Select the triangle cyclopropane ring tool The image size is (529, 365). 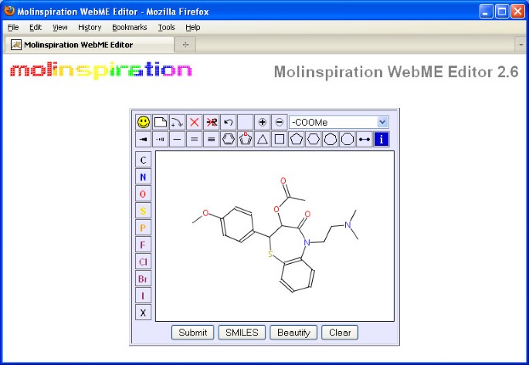point(262,139)
